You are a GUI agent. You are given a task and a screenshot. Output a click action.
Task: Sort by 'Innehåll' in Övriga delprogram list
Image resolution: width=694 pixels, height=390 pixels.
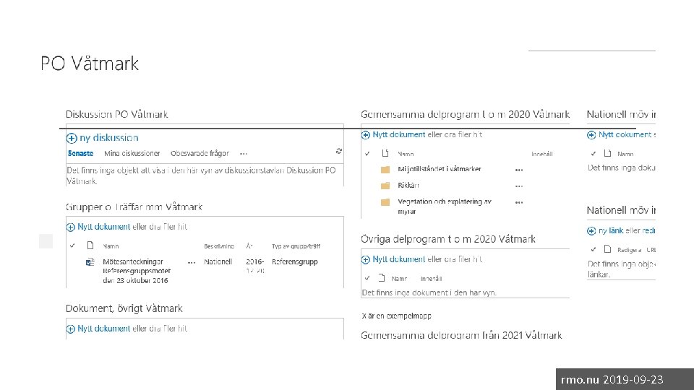pyautogui.click(x=431, y=279)
